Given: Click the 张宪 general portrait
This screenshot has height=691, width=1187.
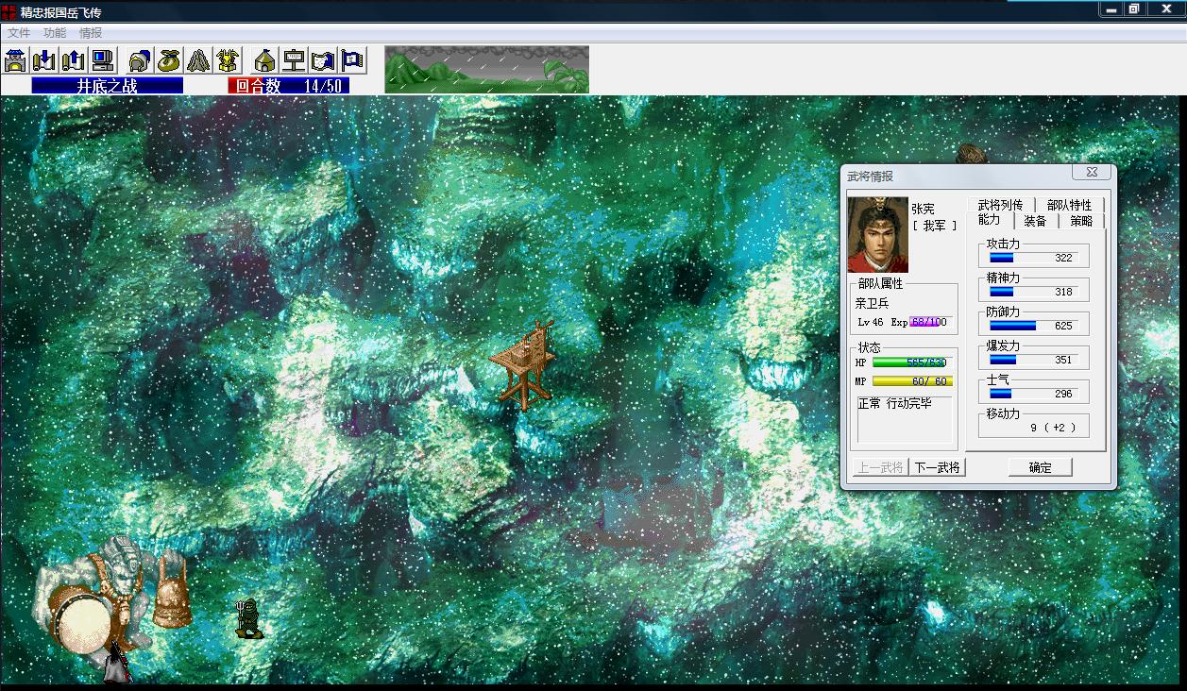Looking at the screenshot, I should click(x=878, y=234).
